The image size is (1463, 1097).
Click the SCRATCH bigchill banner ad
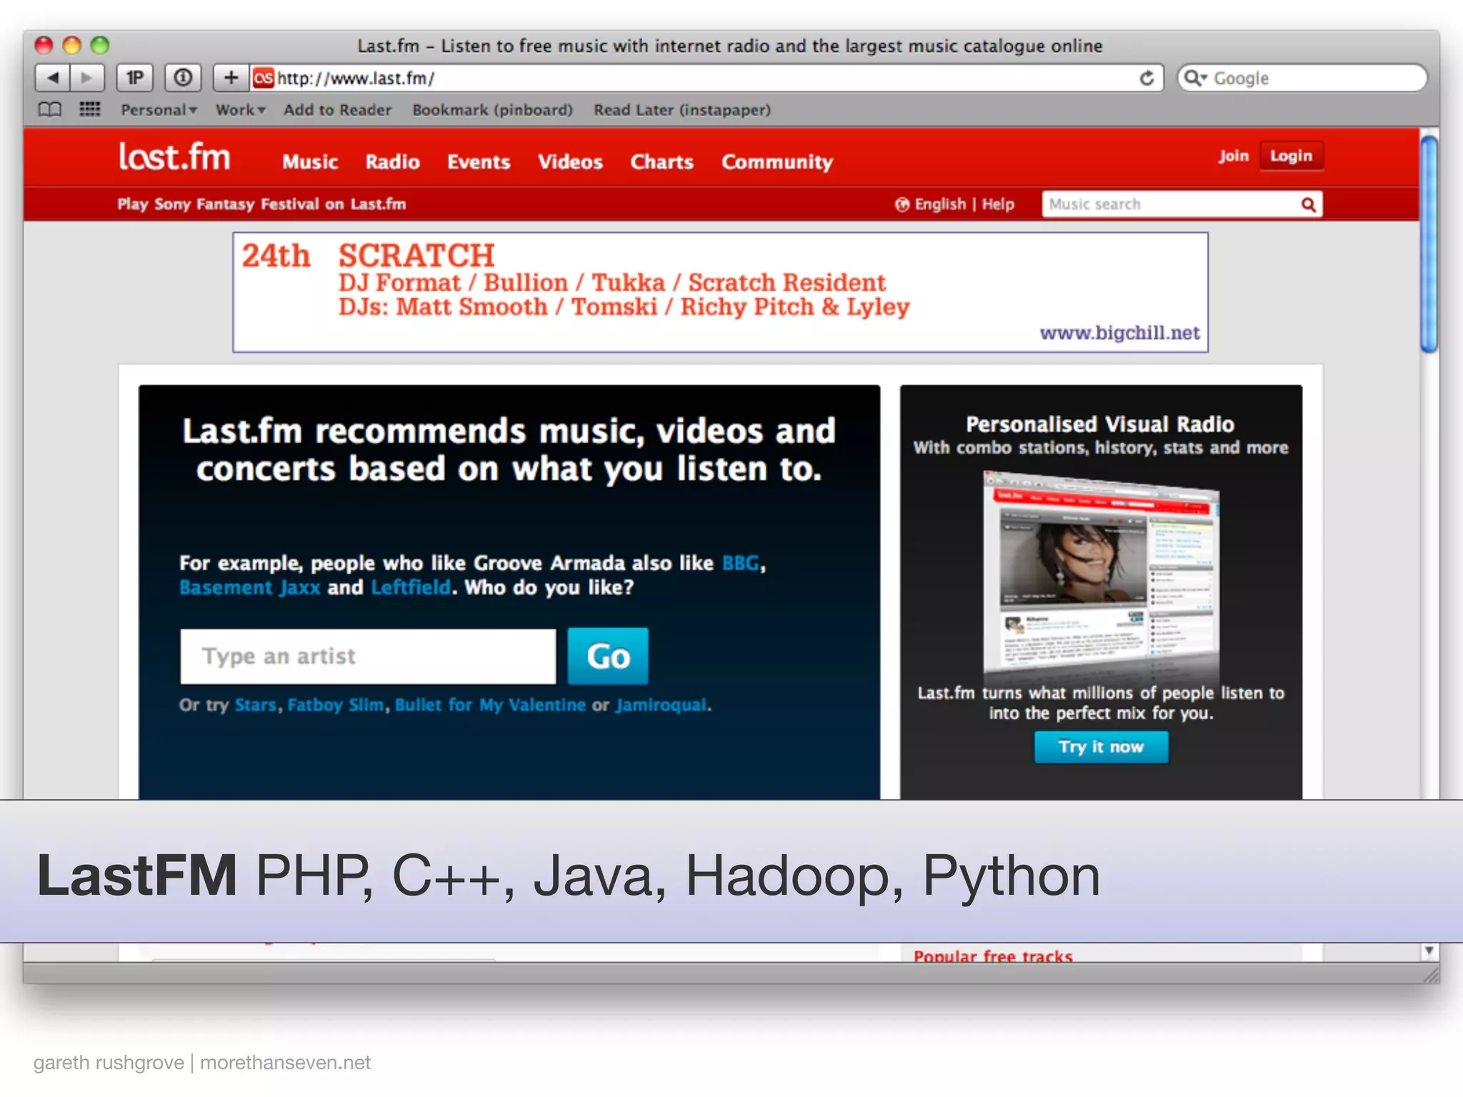tap(720, 291)
